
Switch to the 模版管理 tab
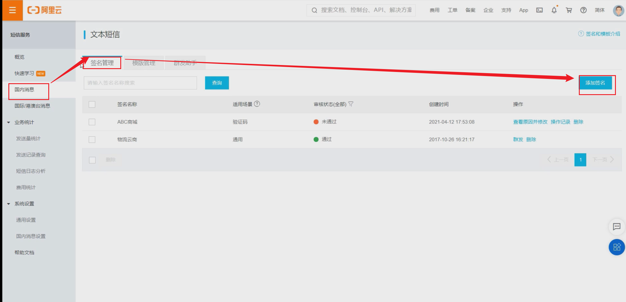coord(144,63)
